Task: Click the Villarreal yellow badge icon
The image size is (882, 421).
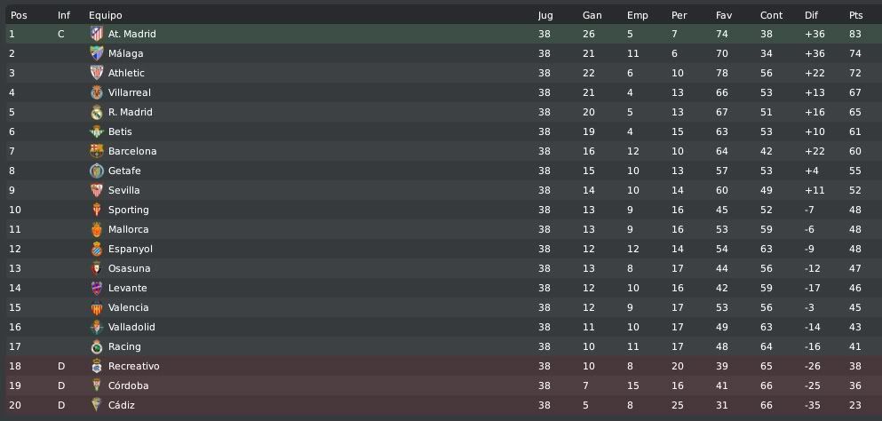Action: tap(97, 92)
